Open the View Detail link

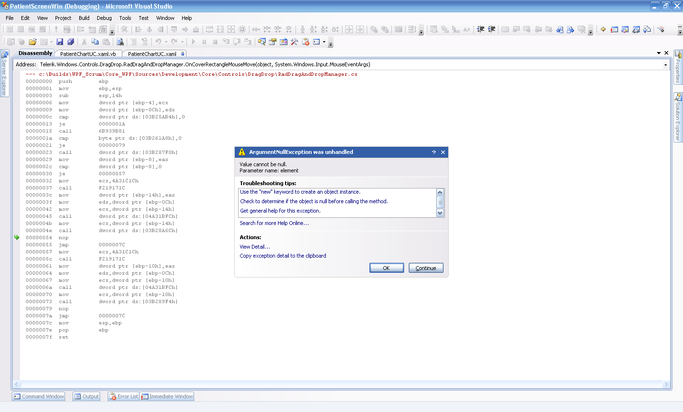pyautogui.click(x=255, y=247)
